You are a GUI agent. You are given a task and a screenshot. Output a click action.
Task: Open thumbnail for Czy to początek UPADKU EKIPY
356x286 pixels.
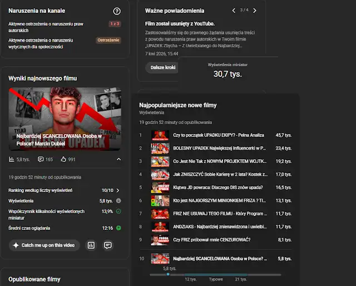coord(160,135)
